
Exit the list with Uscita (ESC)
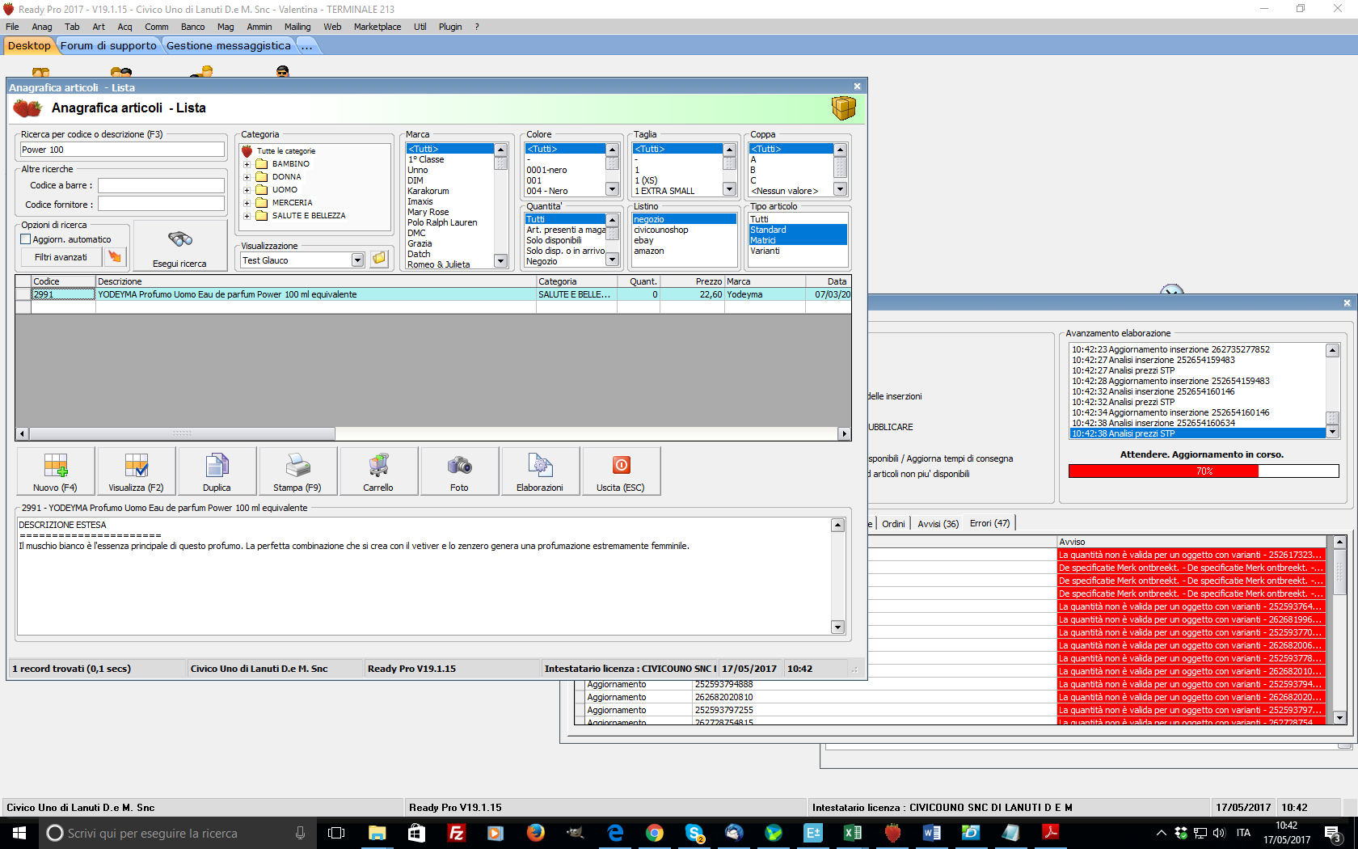621,471
